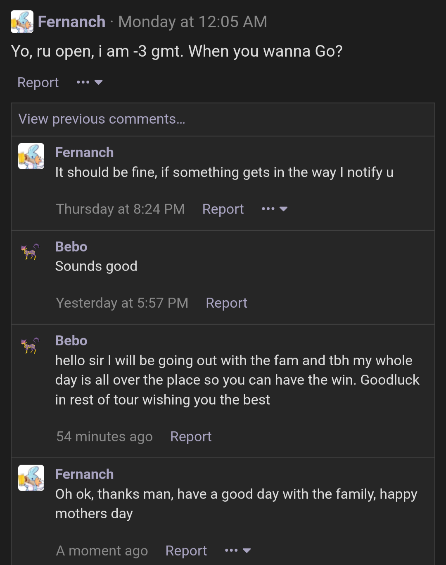Screen dimensions: 446x565
Task: Open three-dots options on the newest Fernanch comment
Action: (x=230, y=551)
